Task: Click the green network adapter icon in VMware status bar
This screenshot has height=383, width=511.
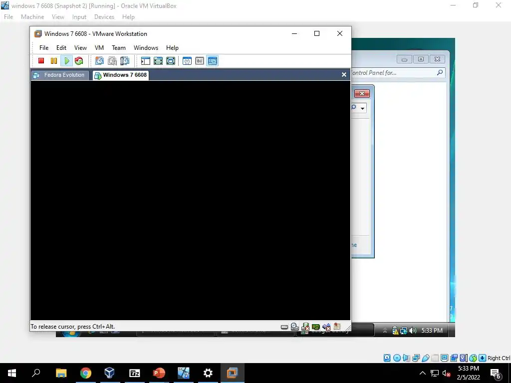Action: click(315, 327)
